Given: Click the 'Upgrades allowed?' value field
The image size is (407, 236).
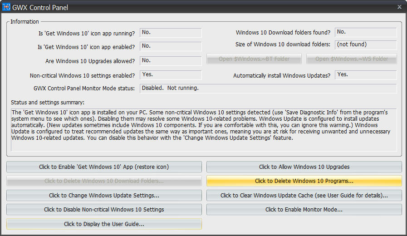Looking at the screenshot, I should 171,61.
